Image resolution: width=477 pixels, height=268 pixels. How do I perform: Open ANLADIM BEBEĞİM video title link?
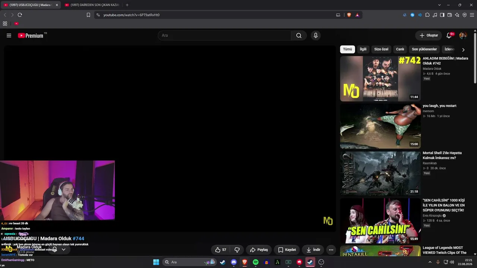click(445, 61)
